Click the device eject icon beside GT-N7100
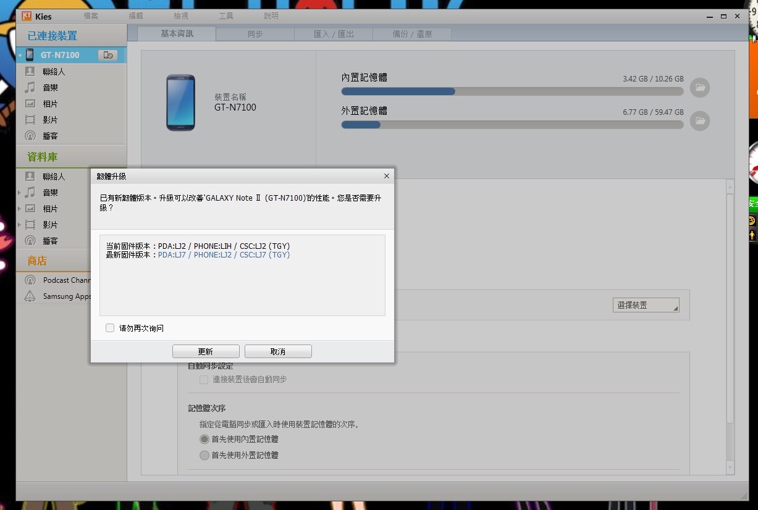The image size is (758, 510). pyautogui.click(x=107, y=55)
